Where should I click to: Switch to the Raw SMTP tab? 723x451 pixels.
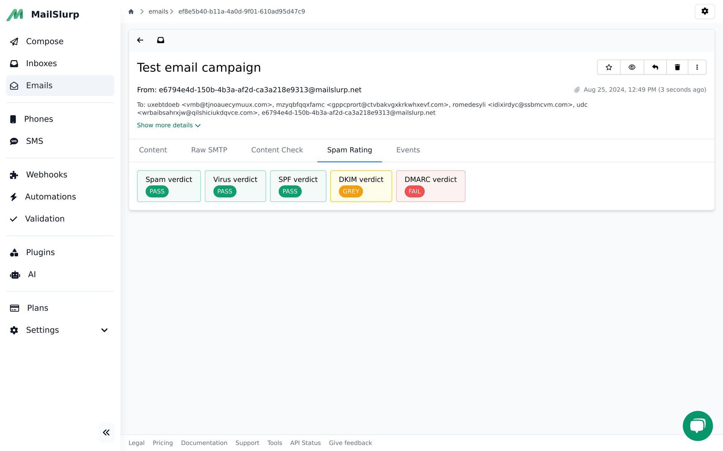click(209, 150)
